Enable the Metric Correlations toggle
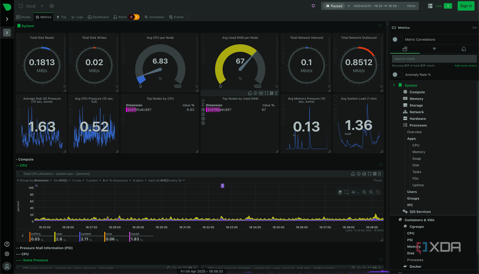Screen dimensions: 479x274 click(397, 39)
